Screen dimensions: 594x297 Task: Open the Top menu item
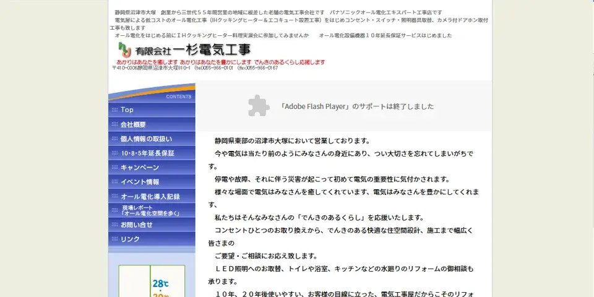coord(152,110)
